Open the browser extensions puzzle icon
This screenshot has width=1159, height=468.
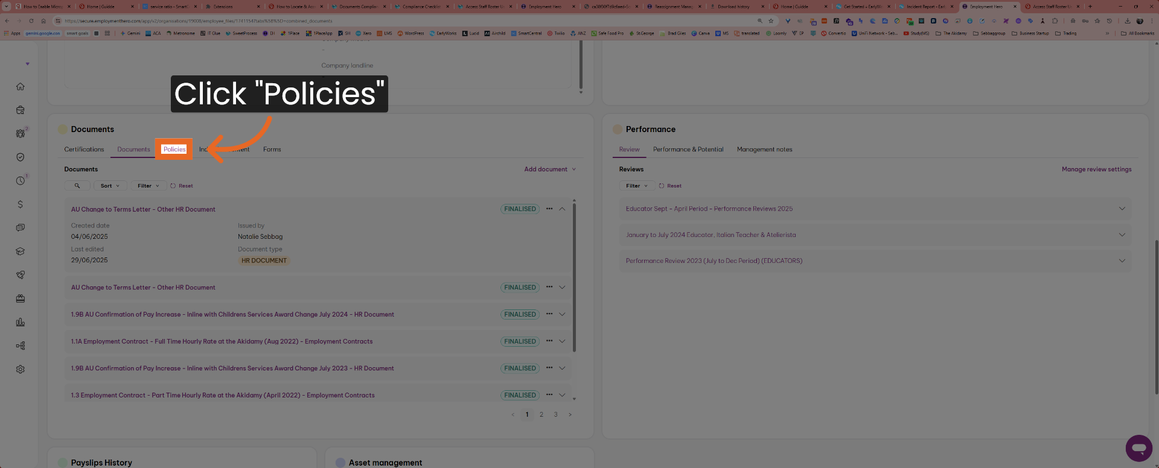(1055, 21)
